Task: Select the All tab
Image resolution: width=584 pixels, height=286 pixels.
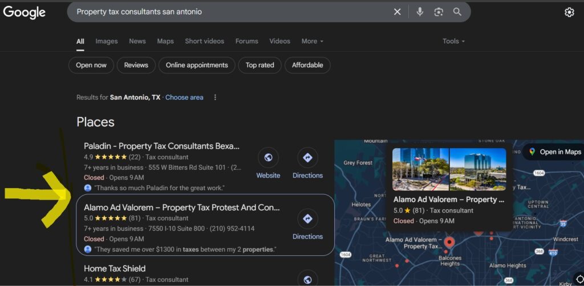Action: pyautogui.click(x=80, y=41)
